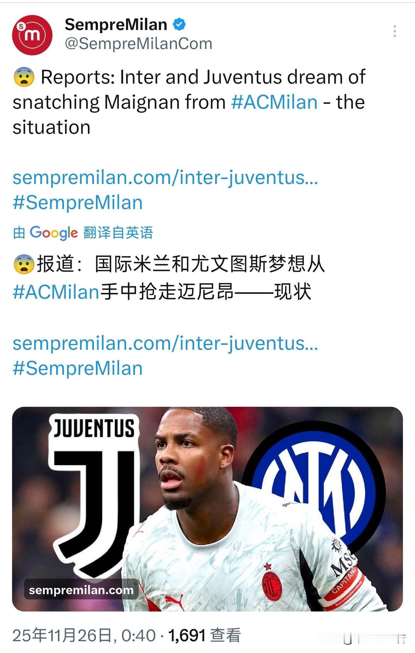Image resolution: width=415 pixels, height=653 pixels.
Task: Click the sempremilan.com domain label on card
Action: tap(81, 590)
